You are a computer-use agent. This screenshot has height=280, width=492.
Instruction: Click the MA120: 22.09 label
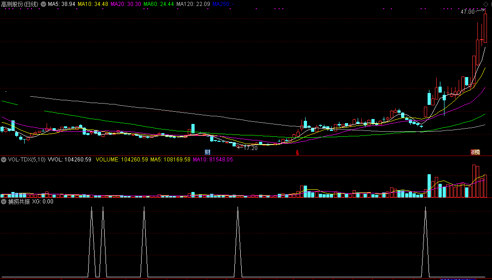click(x=193, y=4)
